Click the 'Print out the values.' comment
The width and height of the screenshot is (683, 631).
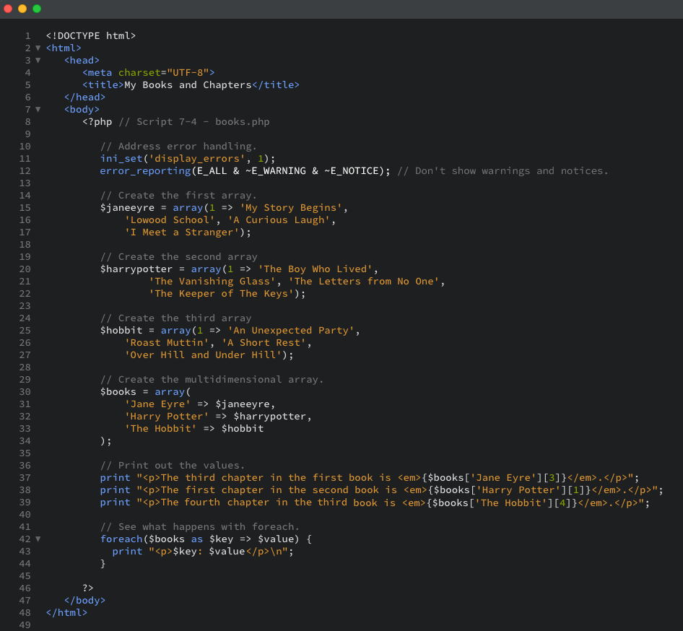point(173,465)
